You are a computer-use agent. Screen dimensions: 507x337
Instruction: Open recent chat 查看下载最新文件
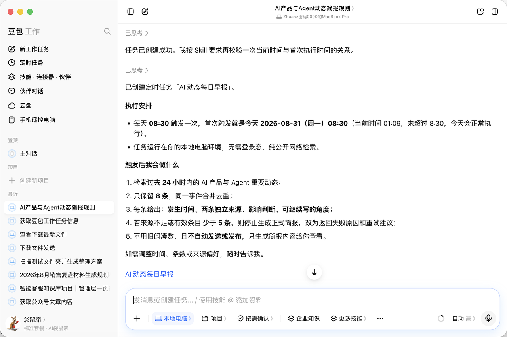(x=59, y=234)
